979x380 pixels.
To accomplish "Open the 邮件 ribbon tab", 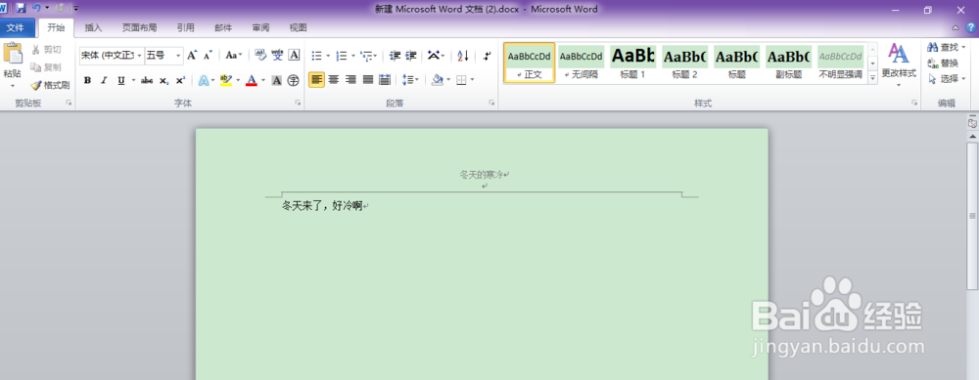I will [223, 28].
